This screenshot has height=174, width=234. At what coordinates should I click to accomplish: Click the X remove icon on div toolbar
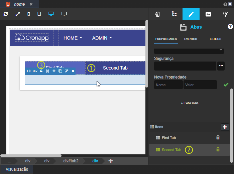pos(73,71)
